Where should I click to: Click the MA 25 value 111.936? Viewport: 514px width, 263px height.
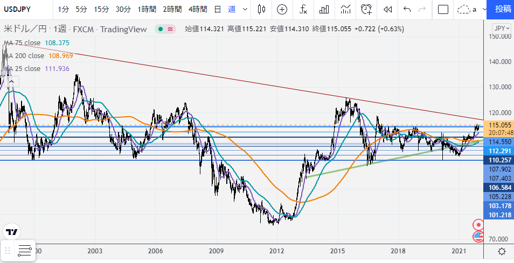(57, 69)
